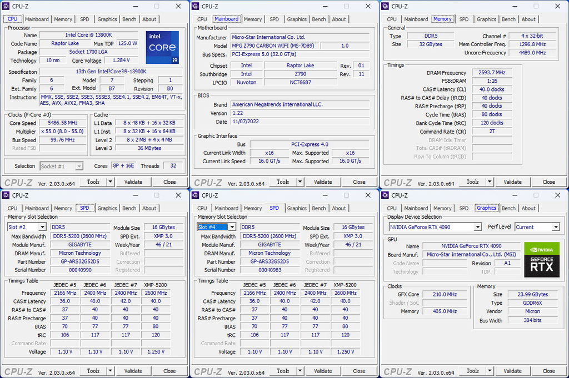569x378 pixels.
Task: Expand the Display Device Selection dropdown
Action: 477,227
